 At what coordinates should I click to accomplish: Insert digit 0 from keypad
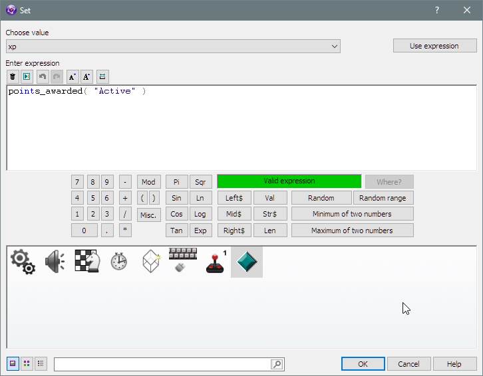pos(84,231)
